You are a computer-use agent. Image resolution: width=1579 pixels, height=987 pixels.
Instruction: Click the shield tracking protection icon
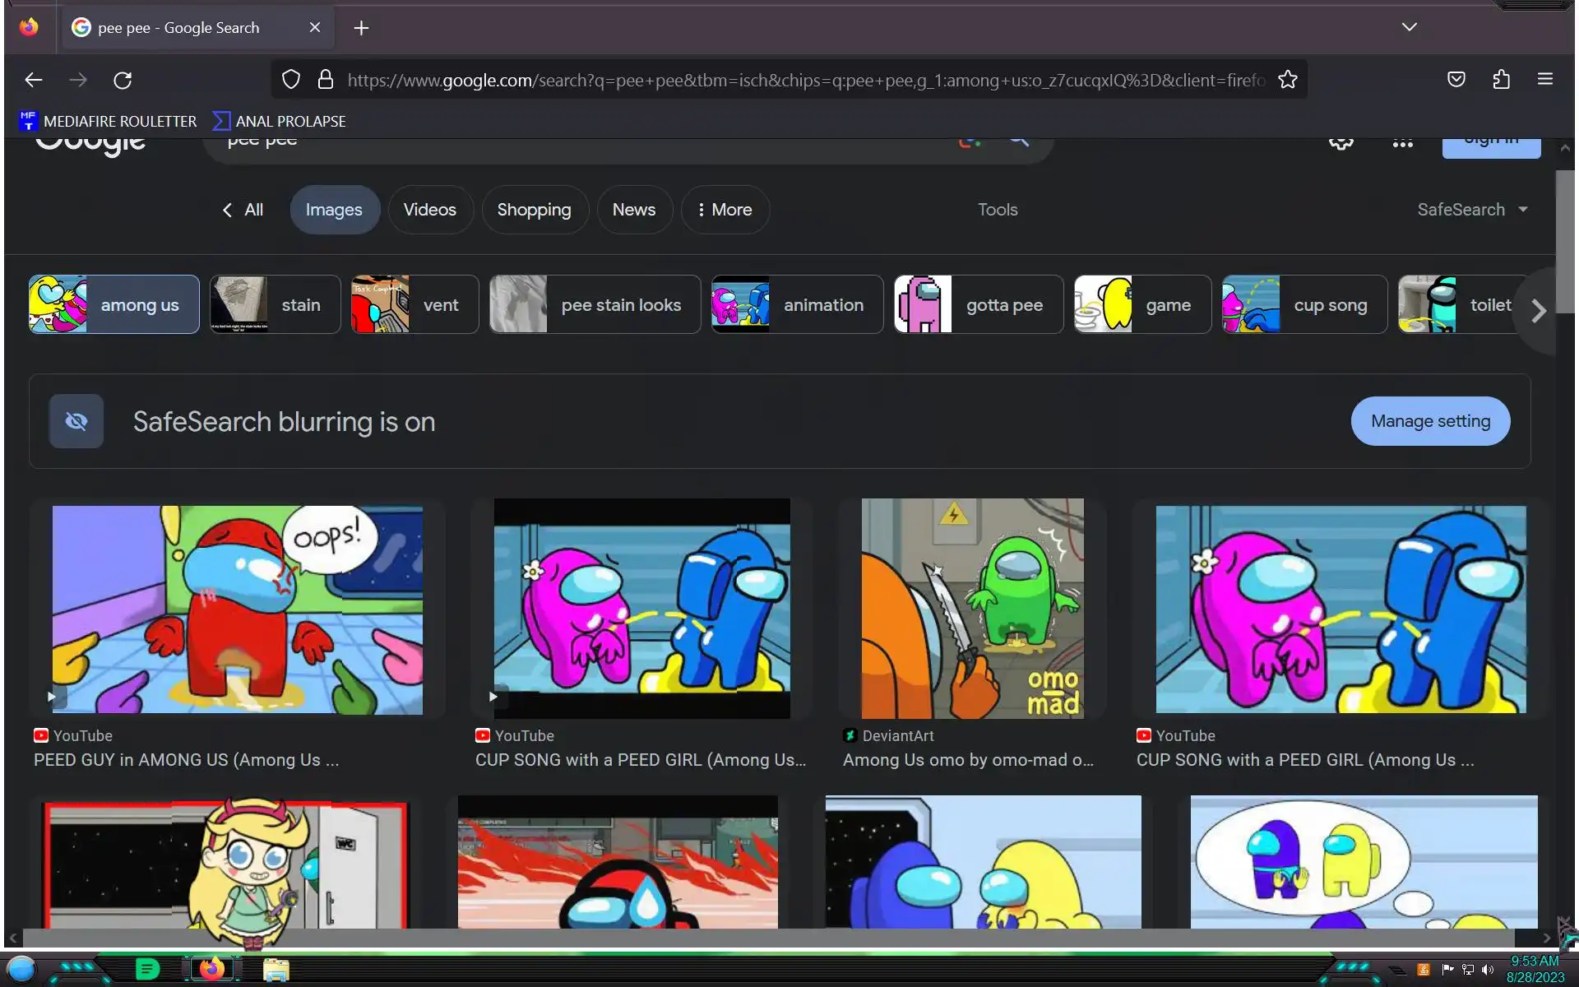[290, 80]
